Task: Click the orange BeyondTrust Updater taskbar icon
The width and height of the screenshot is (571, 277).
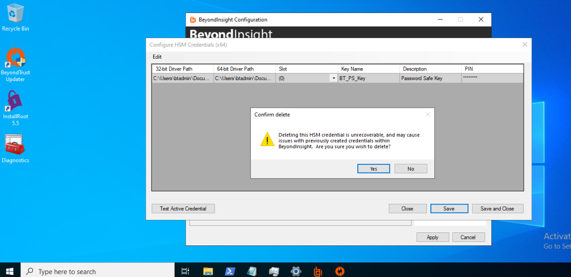Action: click(x=340, y=271)
